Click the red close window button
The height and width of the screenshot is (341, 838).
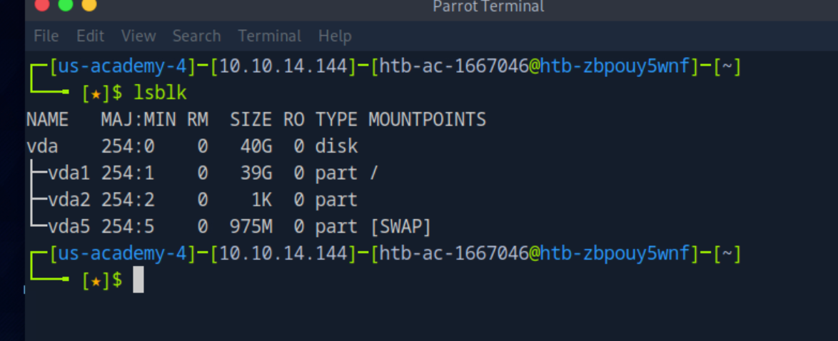pos(41,4)
